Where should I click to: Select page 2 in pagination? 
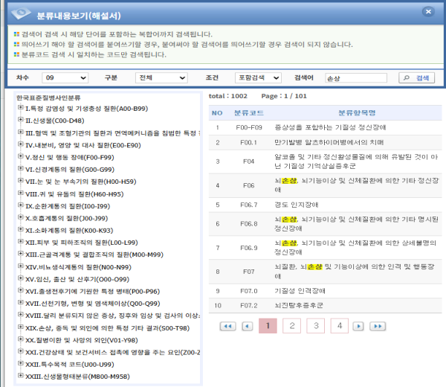[x=291, y=325]
